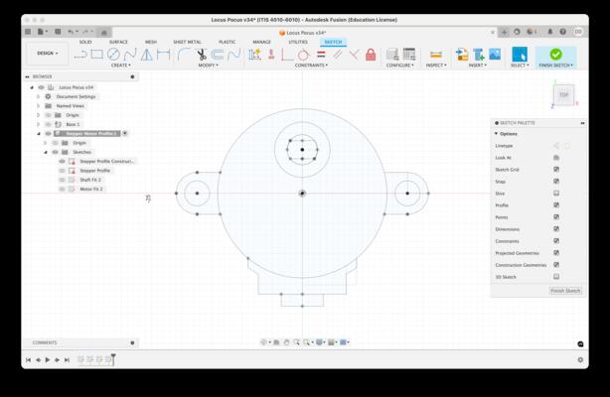Switch to the SHEET METAL tab
The image size is (610, 397).
pos(187,42)
